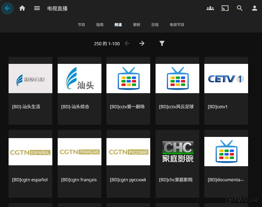Open CHC 家庭影院 logo thumbnail

click(178, 152)
